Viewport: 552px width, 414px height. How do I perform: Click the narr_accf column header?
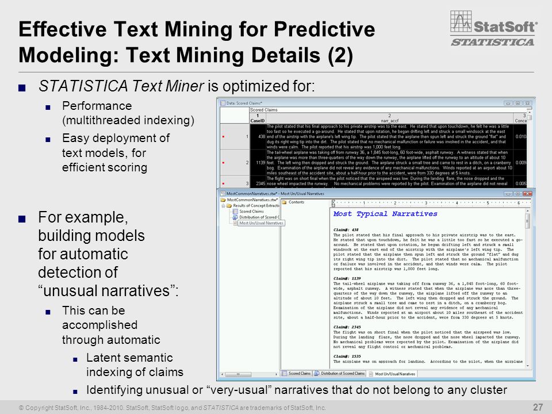click(x=389, y=118)
